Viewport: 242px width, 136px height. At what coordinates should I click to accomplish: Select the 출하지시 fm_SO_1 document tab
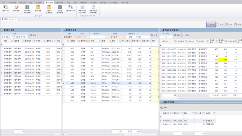pyautogui.click(x=9, y=19)
